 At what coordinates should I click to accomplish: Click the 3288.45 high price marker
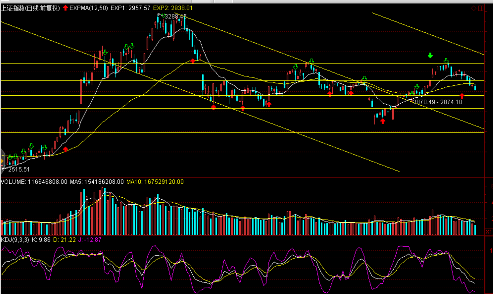pos(175,16)
